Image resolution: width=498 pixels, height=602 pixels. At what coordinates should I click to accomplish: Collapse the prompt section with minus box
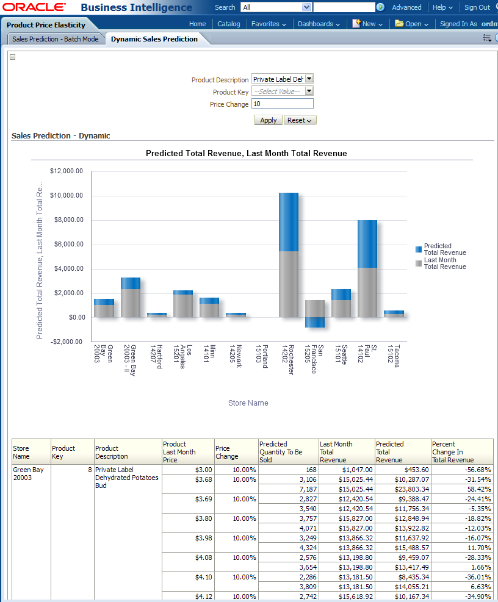(x=13, y=57)
